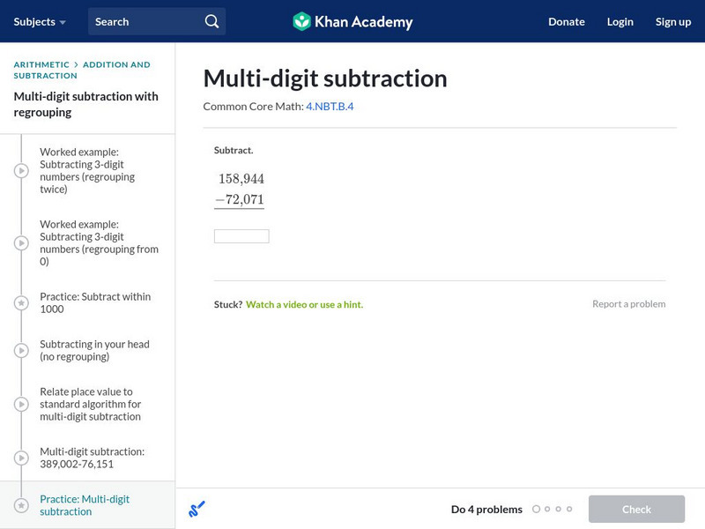Open the 4.NBT.B.4 Common Core link
Image resolution: width=705 pixels, height=529 pixels.
[330, 106]
